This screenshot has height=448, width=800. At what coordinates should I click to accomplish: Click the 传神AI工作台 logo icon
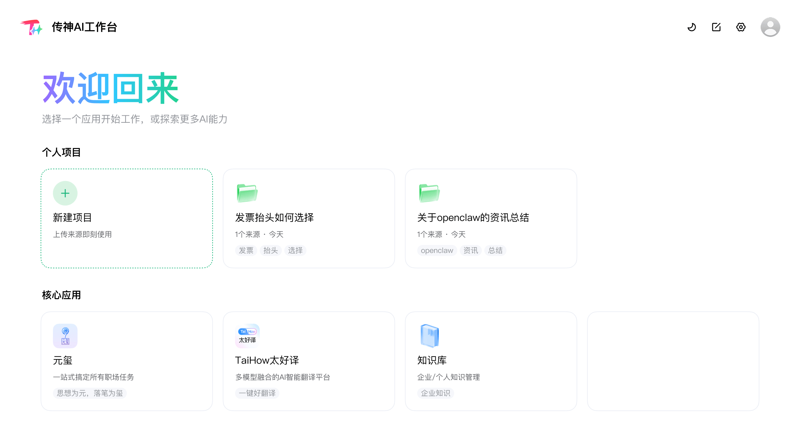32,27
